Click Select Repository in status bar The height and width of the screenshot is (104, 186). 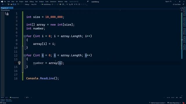(x=174, y=103)
